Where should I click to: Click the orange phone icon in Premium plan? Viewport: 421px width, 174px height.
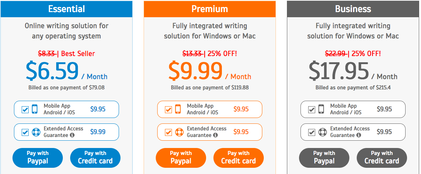[178, 109]
